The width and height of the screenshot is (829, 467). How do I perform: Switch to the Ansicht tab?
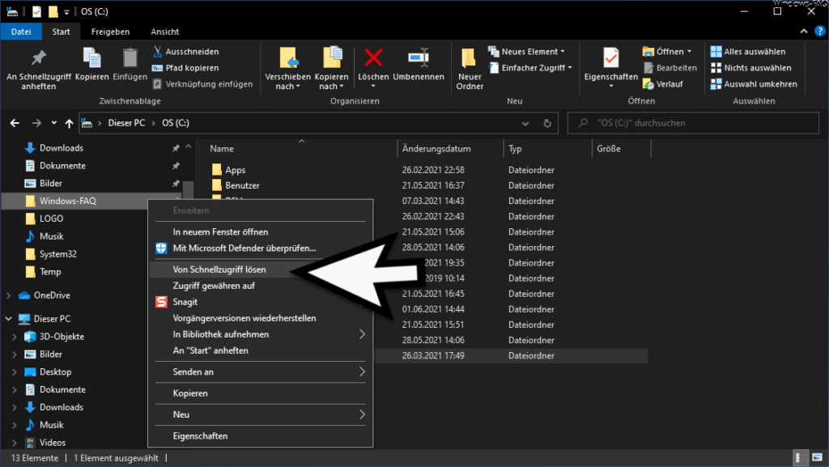(x=164, y=32)
